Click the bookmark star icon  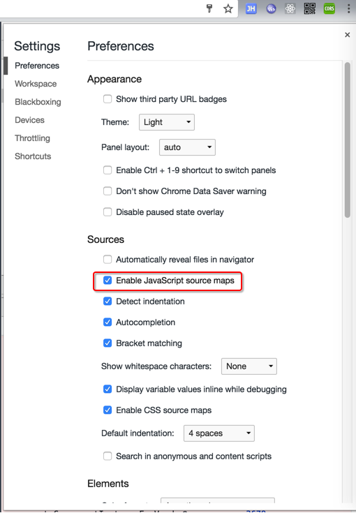[x=228, y=8]
